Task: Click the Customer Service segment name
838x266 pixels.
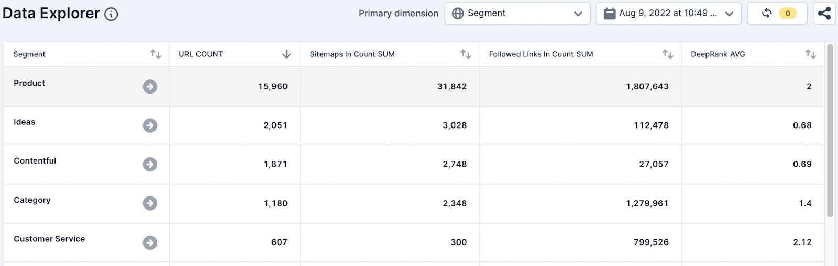Action: point(49,239)
